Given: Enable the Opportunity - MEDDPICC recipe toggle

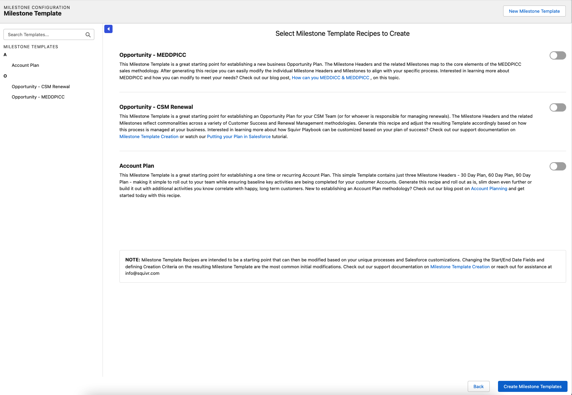Looking at the screenshot, I should [558, 55].
